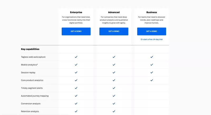
Task: Click the Automated journey mapping feature label
Action: pyautogui.click(x=35, y=96)
